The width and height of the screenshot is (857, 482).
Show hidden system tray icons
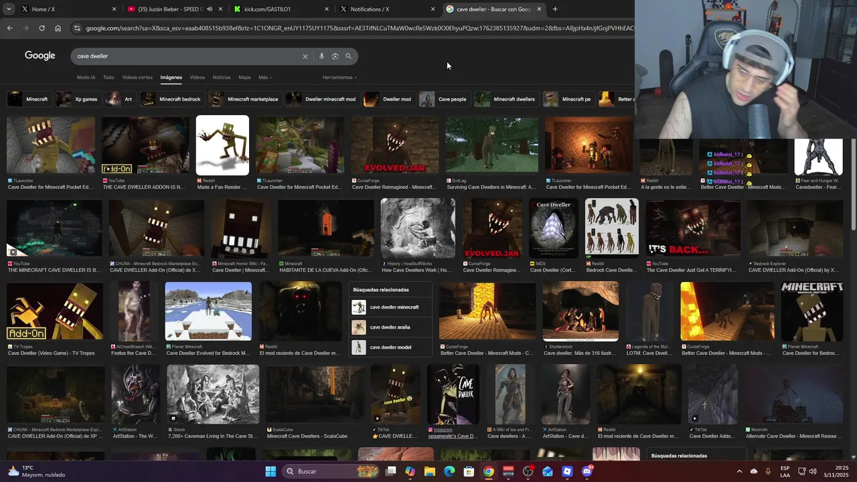739,471
